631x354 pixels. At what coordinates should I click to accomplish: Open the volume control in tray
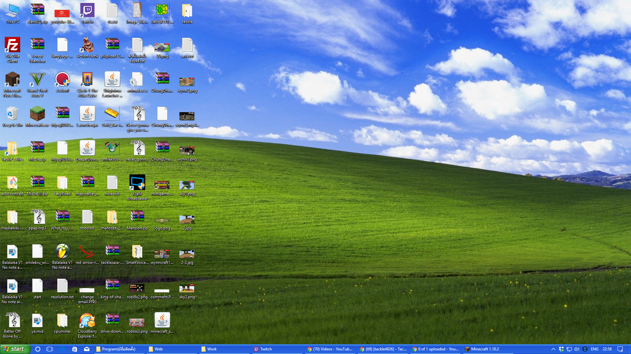pos(577,349)
